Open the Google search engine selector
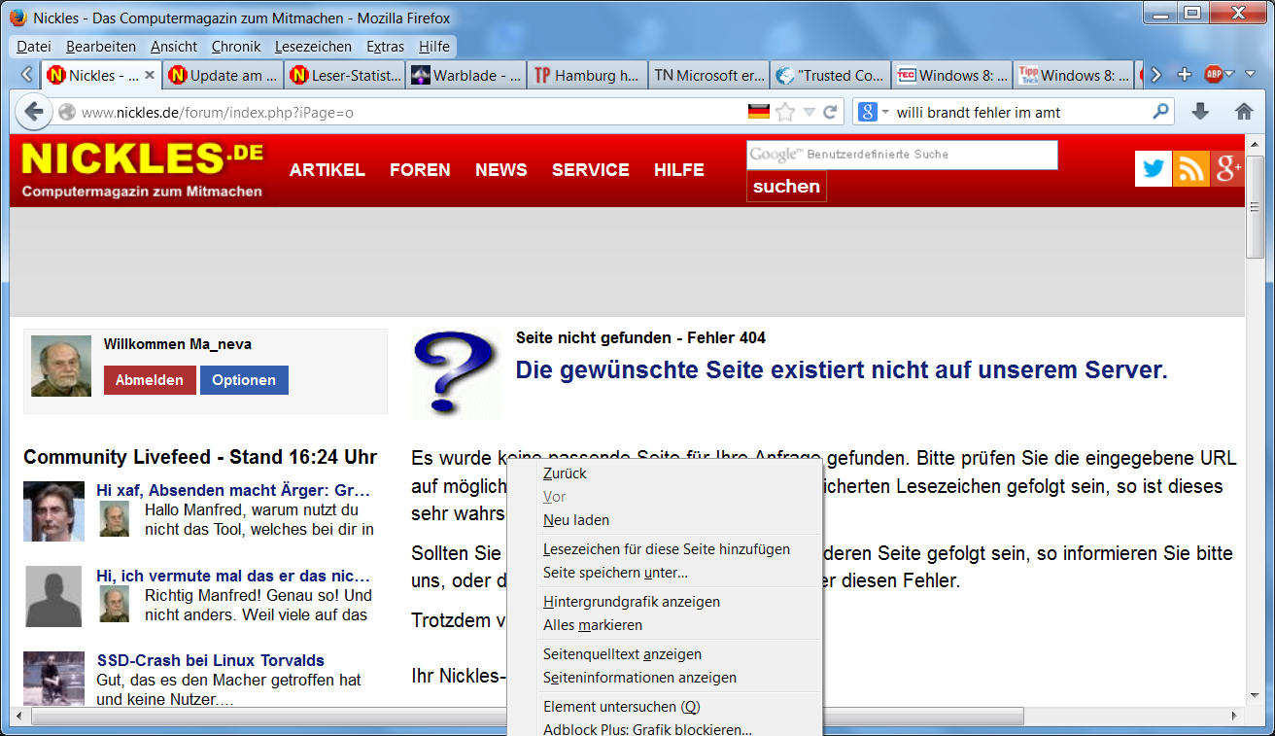Viewport: 1275px width, 736px height. pyautogui.click(x=874, y=112)
